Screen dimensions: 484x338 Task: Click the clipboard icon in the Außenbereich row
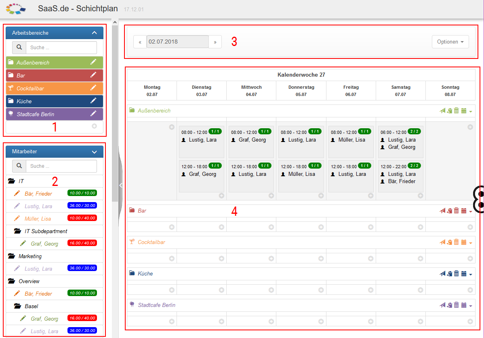pos(449,111)
